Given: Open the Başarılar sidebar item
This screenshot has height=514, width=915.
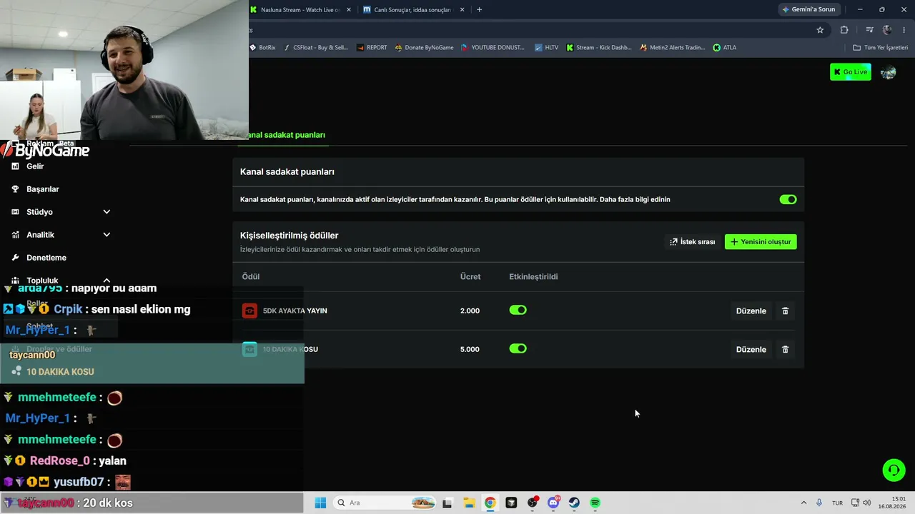Looking at the screenshot, I should point(43,189).
